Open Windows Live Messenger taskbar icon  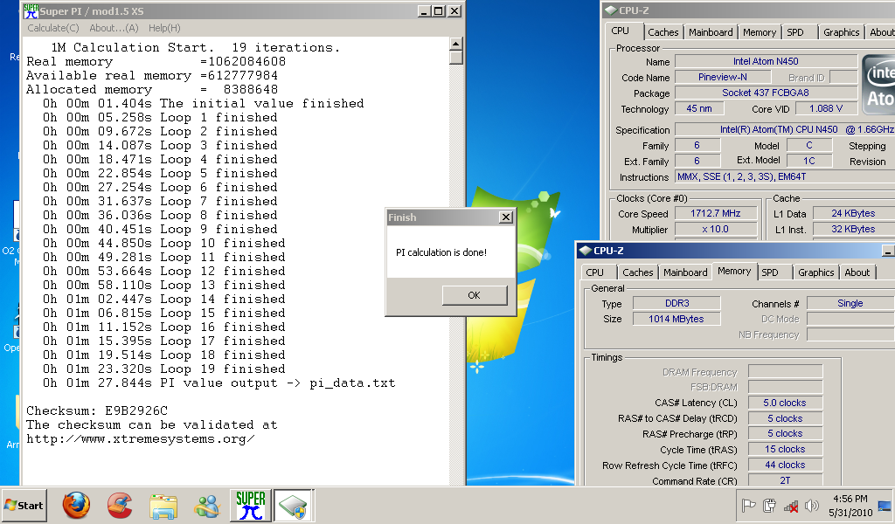206,506
